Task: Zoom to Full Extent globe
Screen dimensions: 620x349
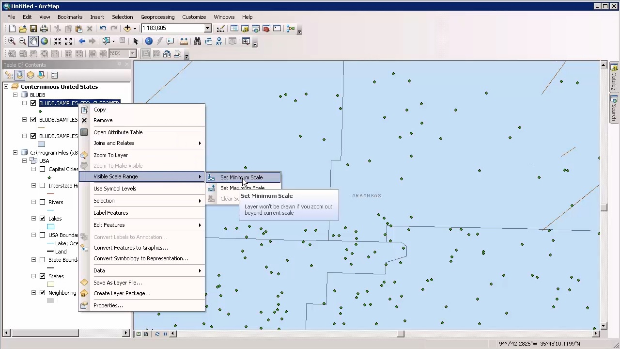Action: 44,41
